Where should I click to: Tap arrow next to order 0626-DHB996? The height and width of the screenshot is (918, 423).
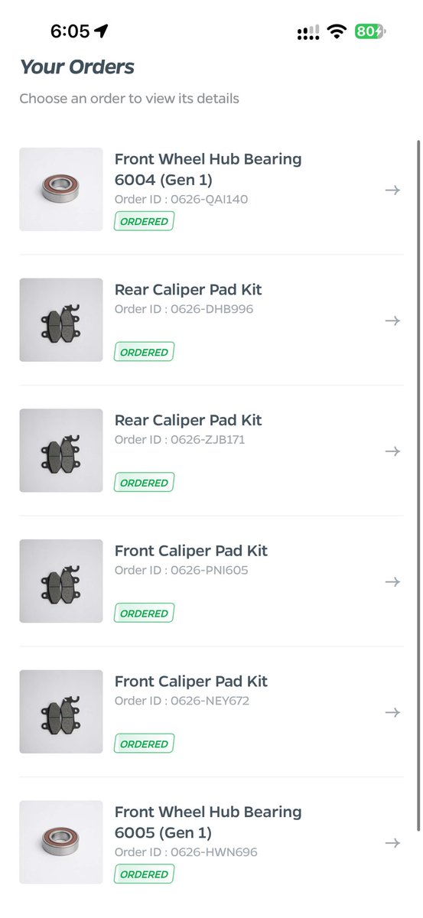(392, 321)
